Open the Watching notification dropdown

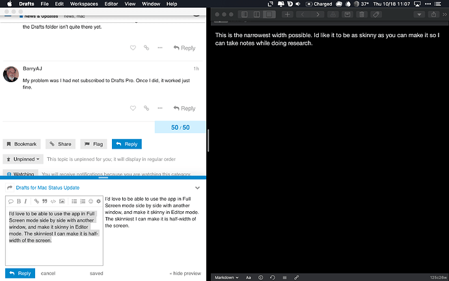pyautogui.click(x=20, y=173)
